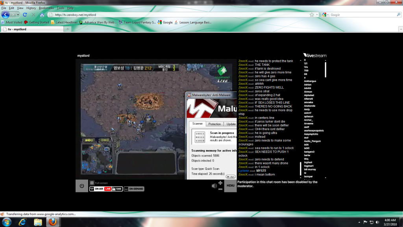Bookmark this page with the star

point(312,15)
